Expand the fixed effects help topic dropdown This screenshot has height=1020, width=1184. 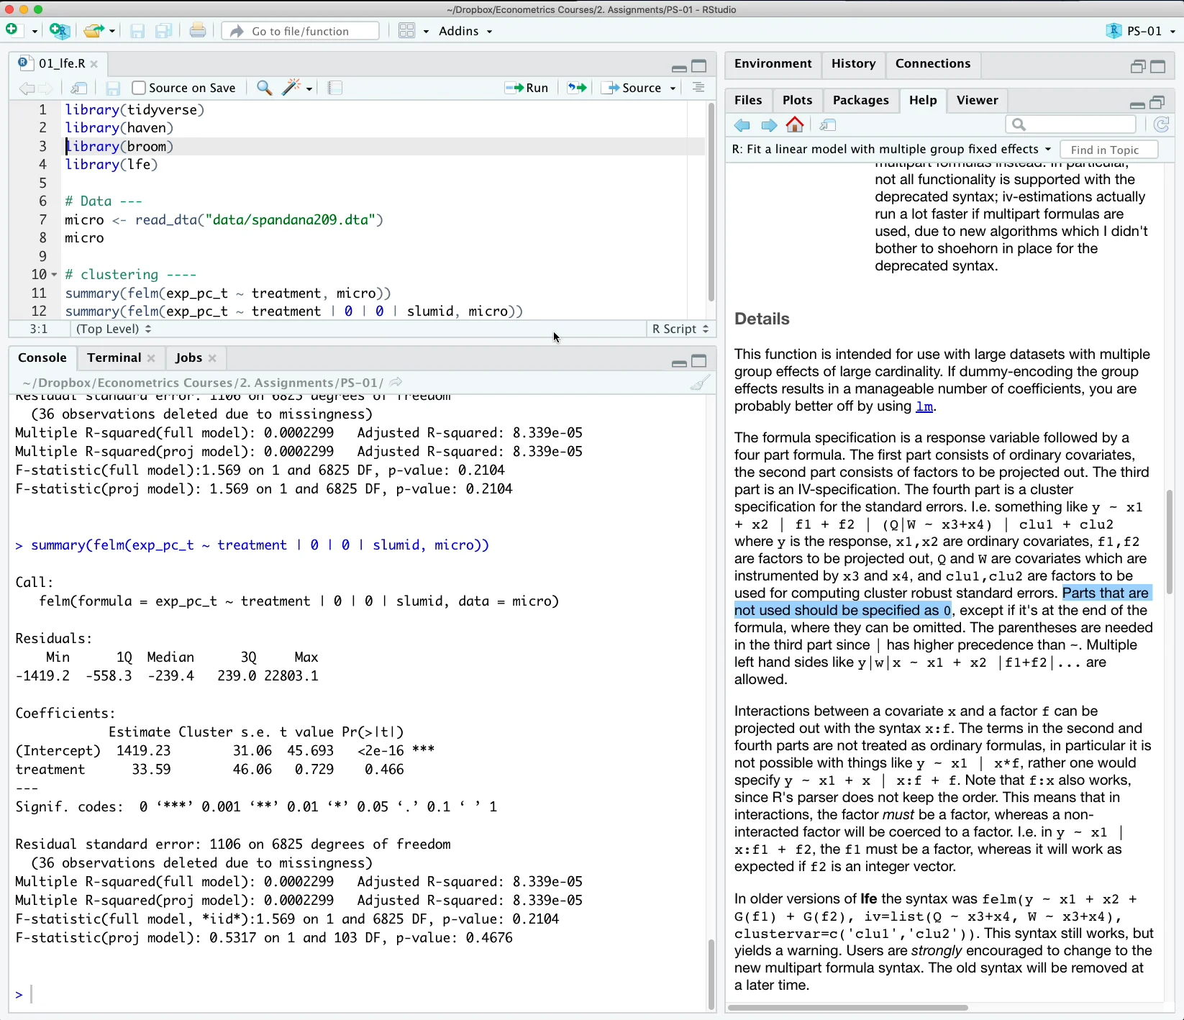[1047, 150]
